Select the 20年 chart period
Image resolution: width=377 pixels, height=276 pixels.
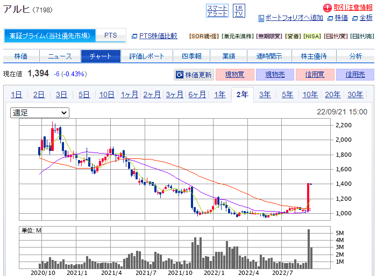tap(333, 95)
